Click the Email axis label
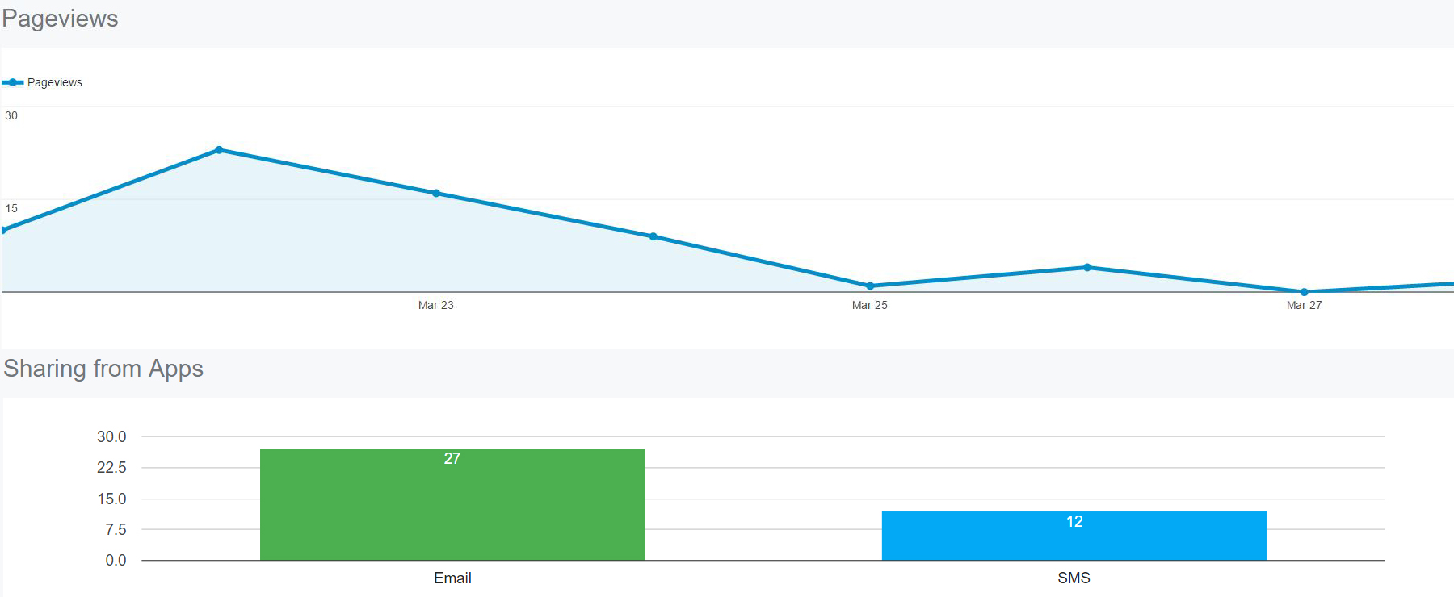 452,578
